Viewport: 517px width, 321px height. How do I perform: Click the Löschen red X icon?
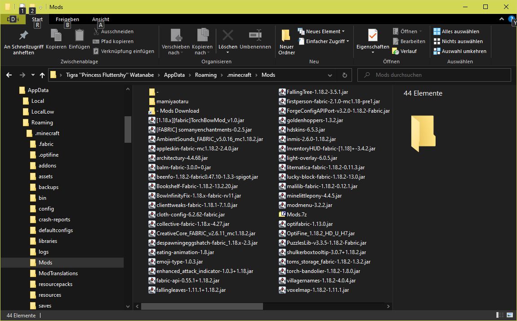tap(227, 35)
